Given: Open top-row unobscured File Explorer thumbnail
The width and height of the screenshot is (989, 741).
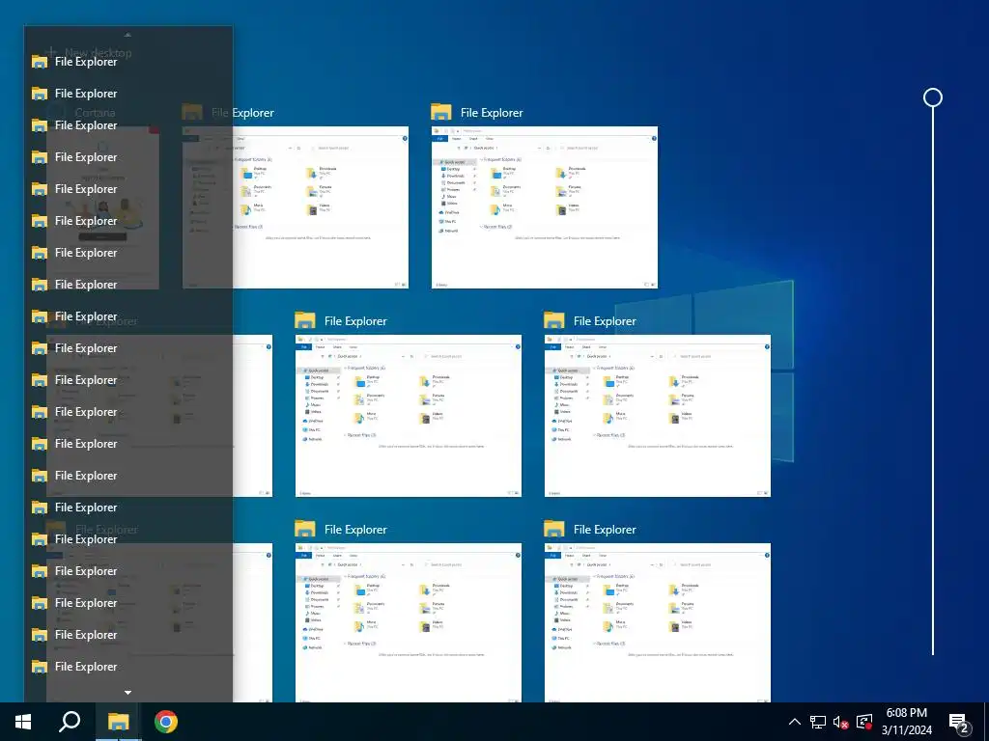Looking at the screenshot, I should pyautogui.click(x=545, y=207).
